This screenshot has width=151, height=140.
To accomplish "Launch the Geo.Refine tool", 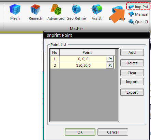I will coord(76,12).
